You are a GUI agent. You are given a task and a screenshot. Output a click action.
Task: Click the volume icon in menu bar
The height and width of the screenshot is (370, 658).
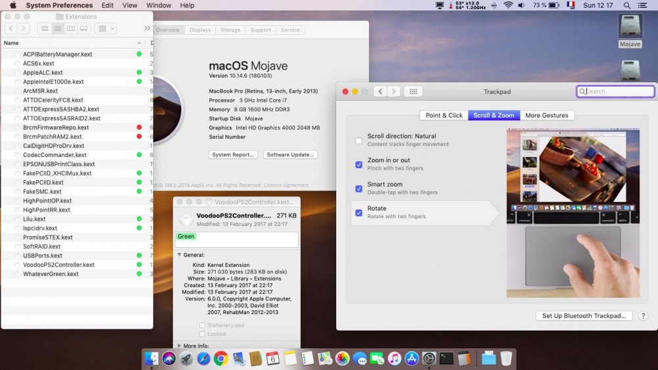coord(521,5)
